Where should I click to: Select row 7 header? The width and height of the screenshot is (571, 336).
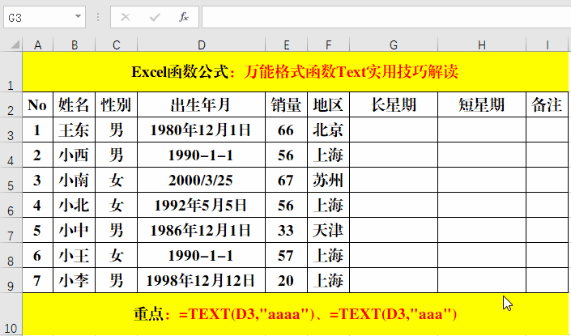11,230
